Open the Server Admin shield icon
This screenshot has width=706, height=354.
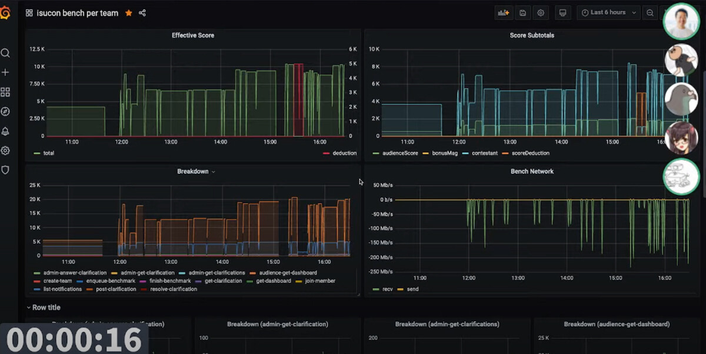click(x=5, y=170)
